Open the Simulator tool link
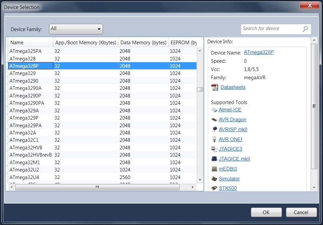This screenshot has height=225, width=323. click(x=229, y=179)
